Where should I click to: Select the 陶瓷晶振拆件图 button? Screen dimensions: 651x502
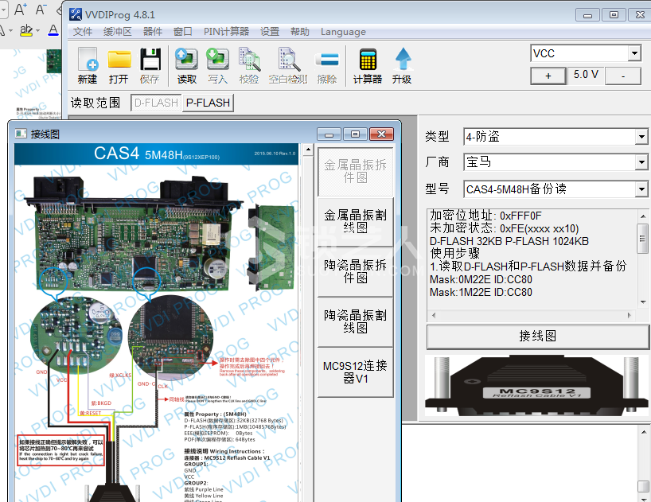tap(356, 271)
